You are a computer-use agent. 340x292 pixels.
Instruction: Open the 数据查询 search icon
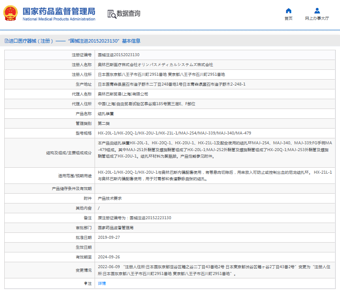pos(112,14)
